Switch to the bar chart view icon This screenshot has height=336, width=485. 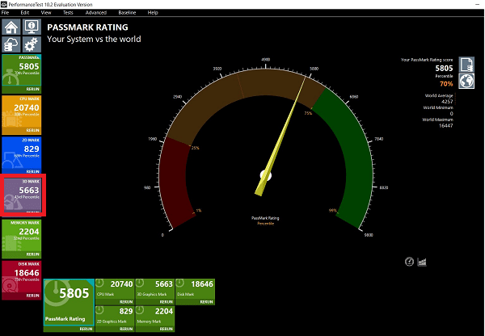pyautogui.click(x=422, y=262)
